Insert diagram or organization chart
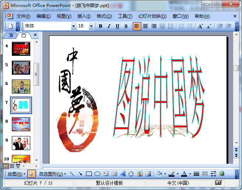The image size is (242, 190). coord(131,174)
